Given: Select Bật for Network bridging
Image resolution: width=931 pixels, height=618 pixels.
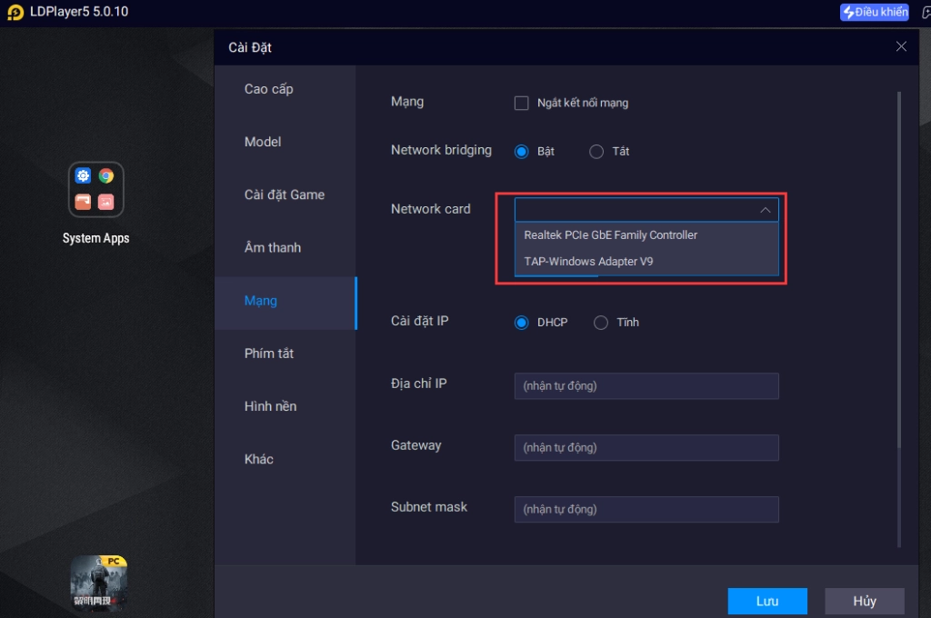Looking at the screenshot, I should [x=522, y=152].
